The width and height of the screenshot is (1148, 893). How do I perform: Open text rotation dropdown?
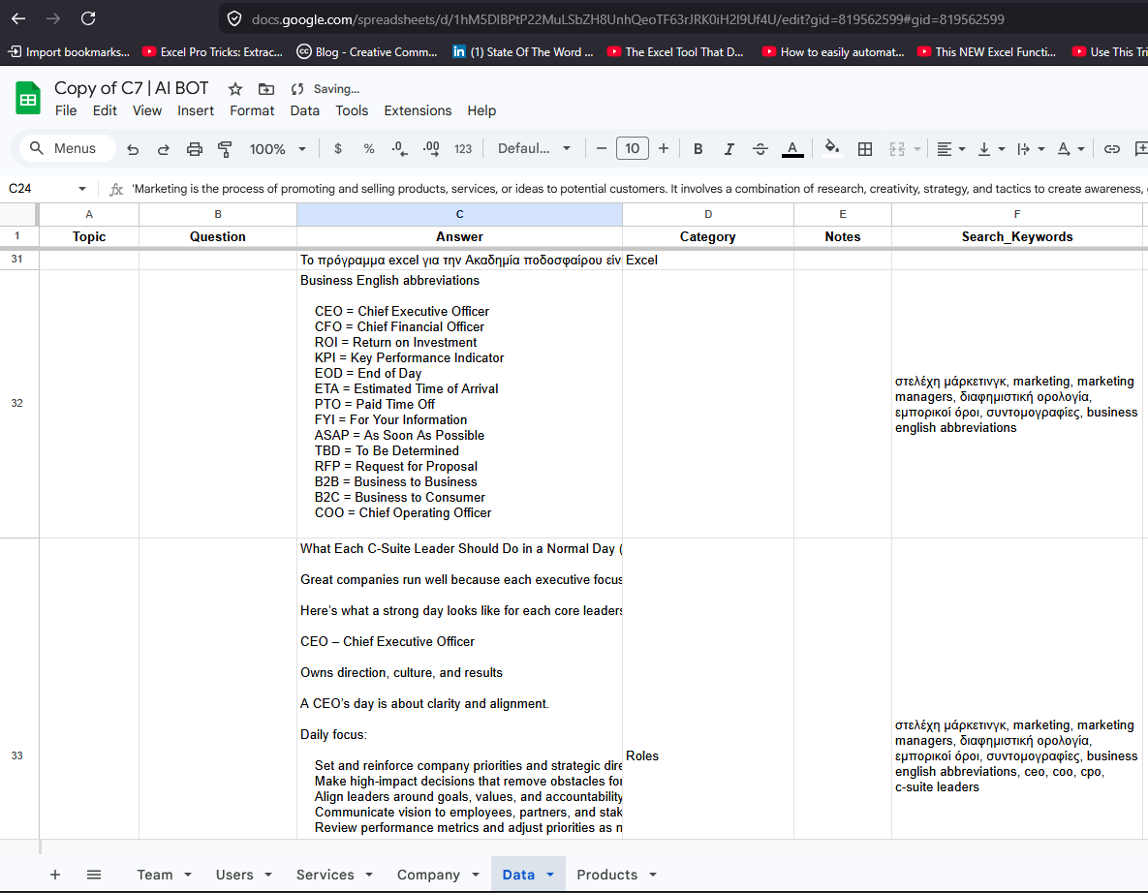(1070, 148)
